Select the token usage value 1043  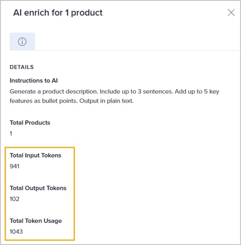point(17,232)
